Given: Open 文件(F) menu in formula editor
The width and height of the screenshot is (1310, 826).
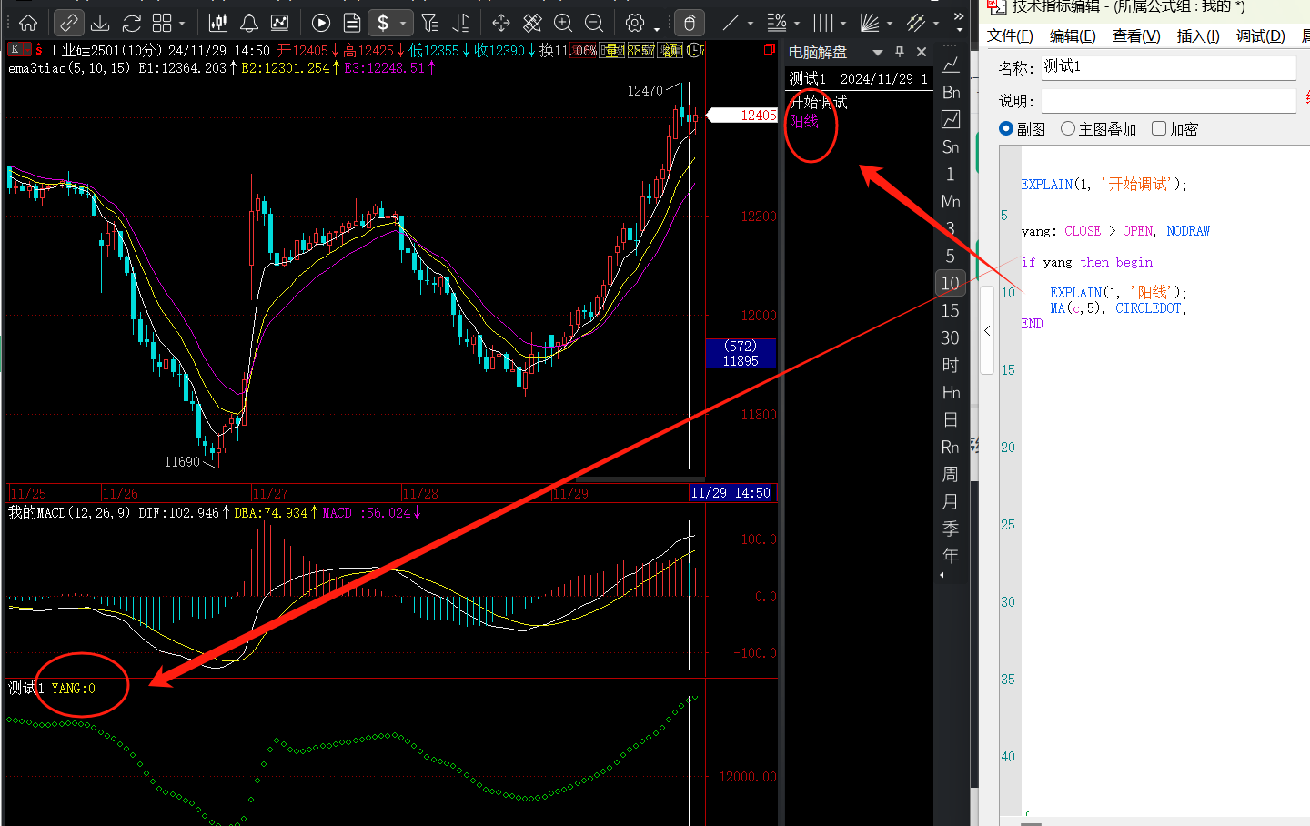Looking at the screenshot, I should [x=1010, y=36].
